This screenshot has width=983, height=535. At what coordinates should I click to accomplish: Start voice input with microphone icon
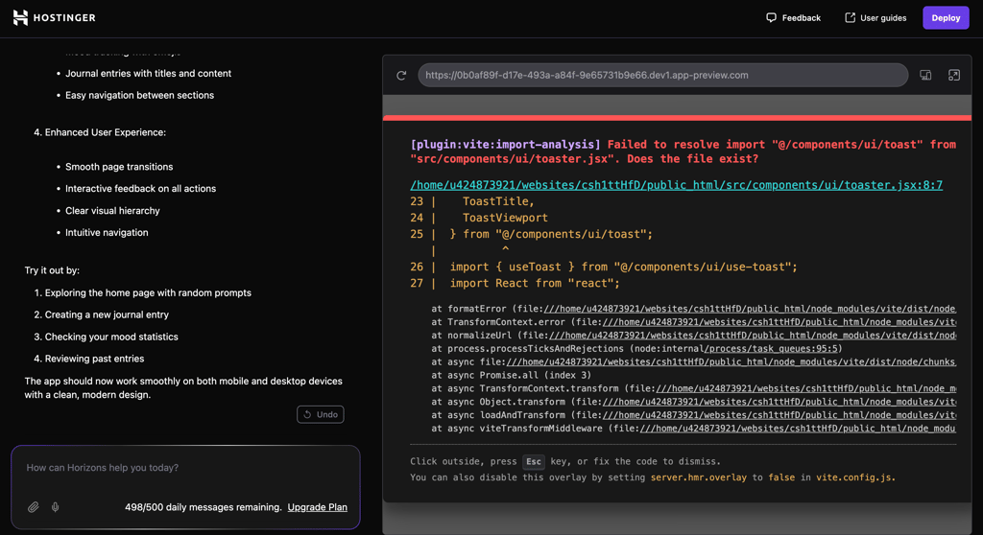[x=55, y=507]
